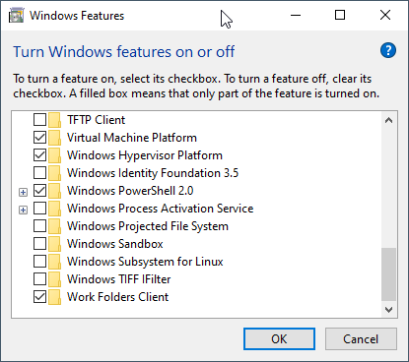Viewport: 409px width, 362px height.
Task: Tick the Windows Sandbox checkbox
Action: pos(39,244)
